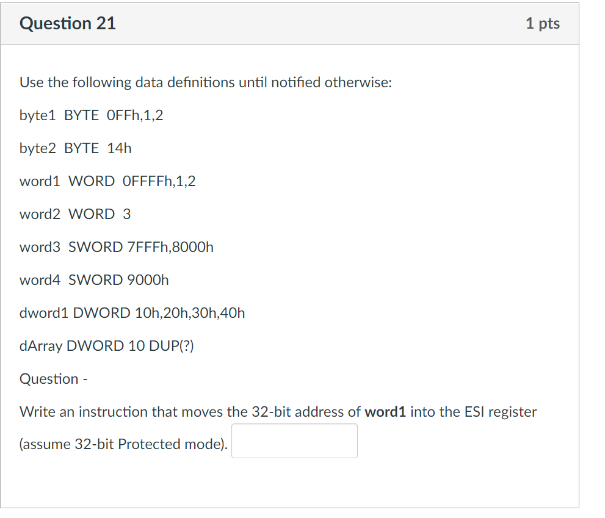Click the word2 WORD 3 line
605x518 pixels.
point(74,214)
